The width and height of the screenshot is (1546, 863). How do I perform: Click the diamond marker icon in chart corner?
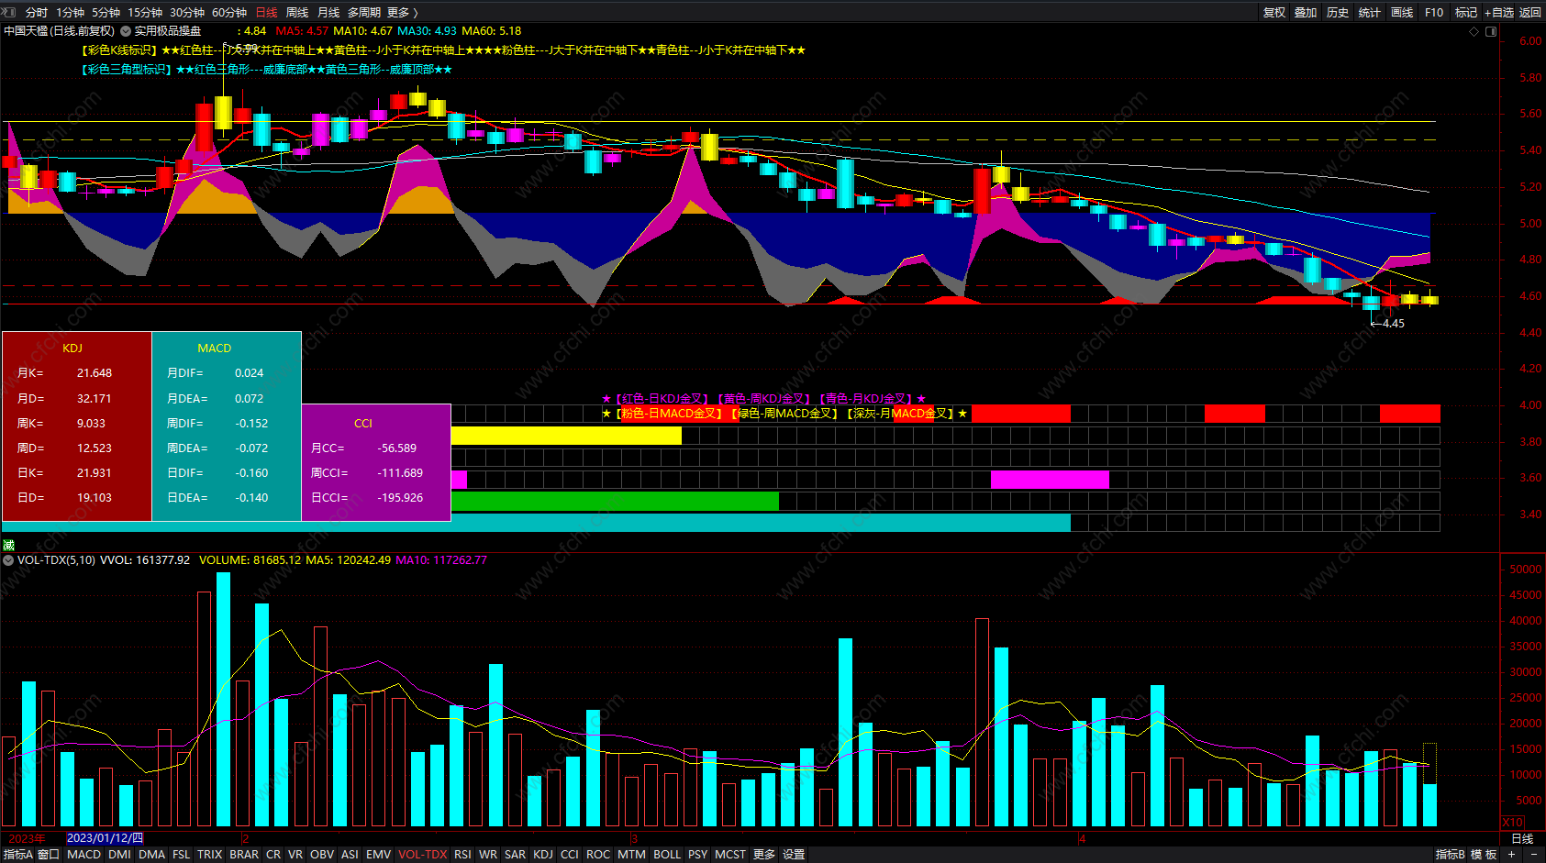(1474, 31)
